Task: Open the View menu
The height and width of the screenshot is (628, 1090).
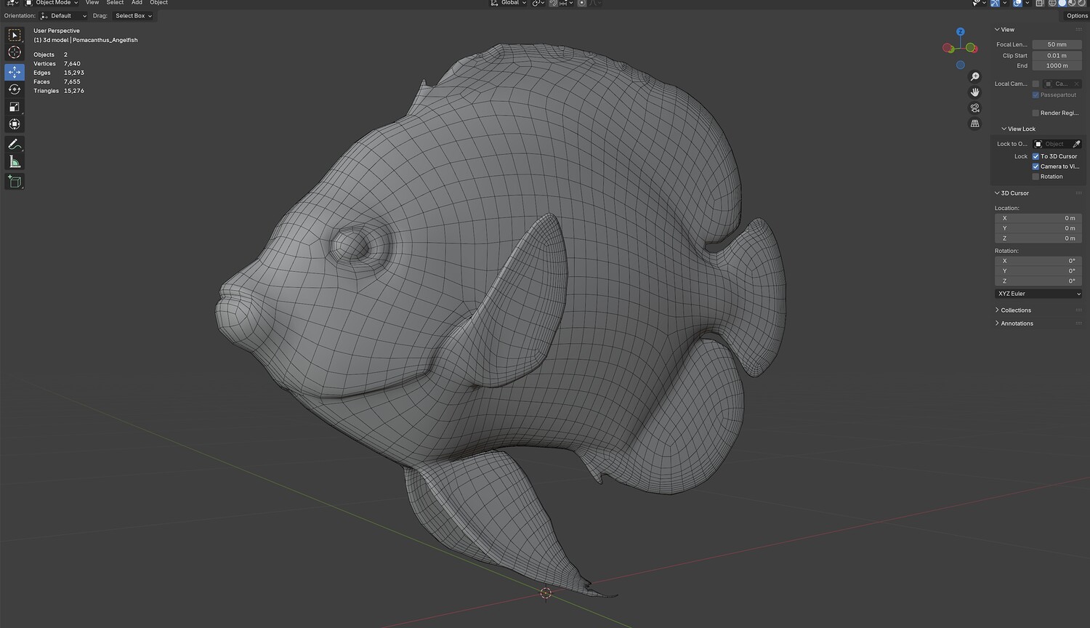Action: pos(92,3)
